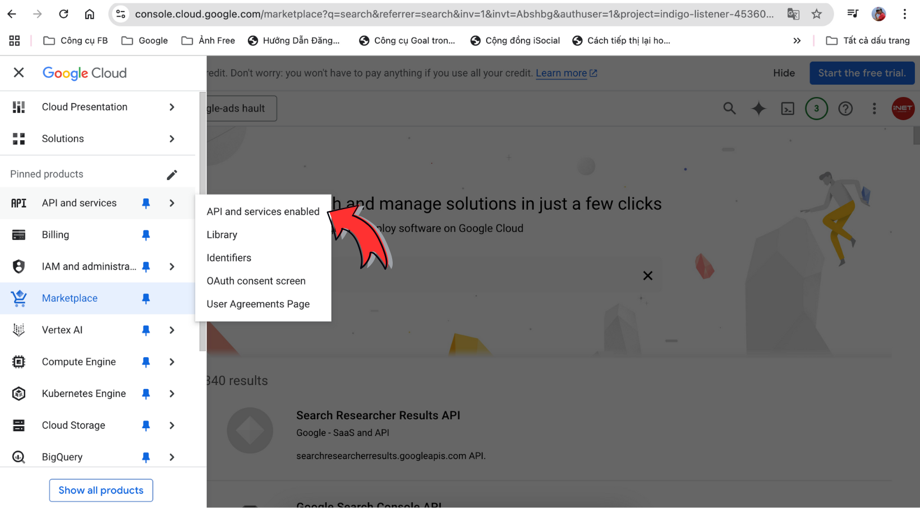
Task: Expand Solutions submenu arrow
Action: pyautogui.click(x=172, y=139)
